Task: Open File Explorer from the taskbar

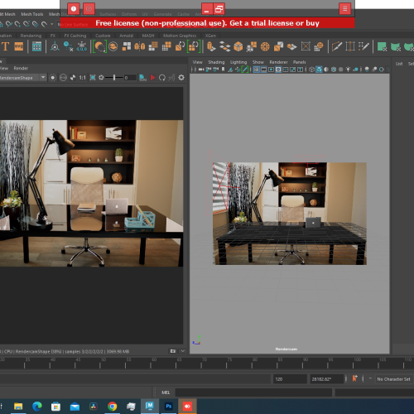Action: pos(18,406)
